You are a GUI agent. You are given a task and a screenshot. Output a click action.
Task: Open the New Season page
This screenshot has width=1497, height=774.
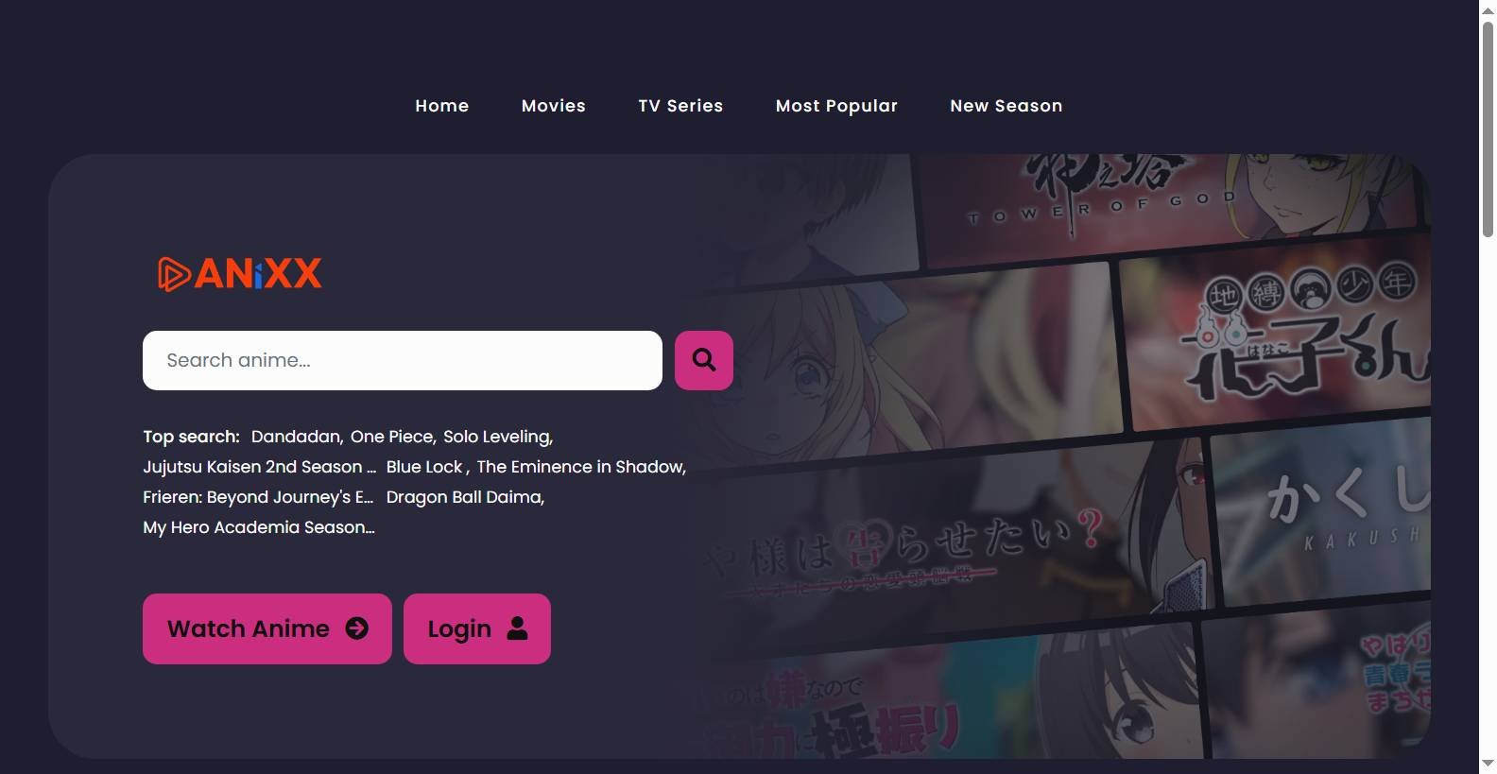coord(1006,106)
